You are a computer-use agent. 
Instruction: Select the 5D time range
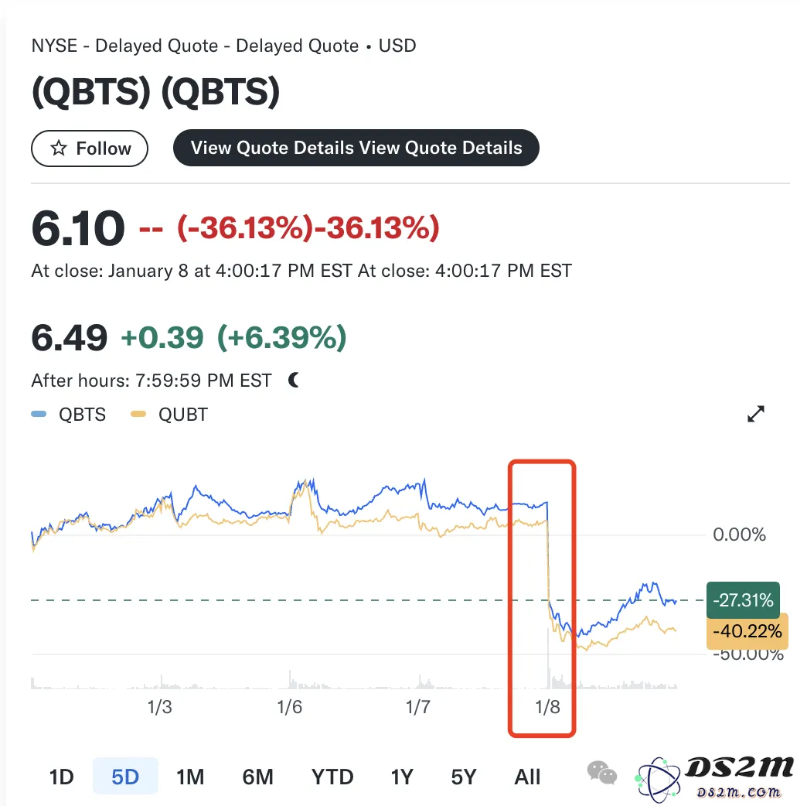(125, 776)
